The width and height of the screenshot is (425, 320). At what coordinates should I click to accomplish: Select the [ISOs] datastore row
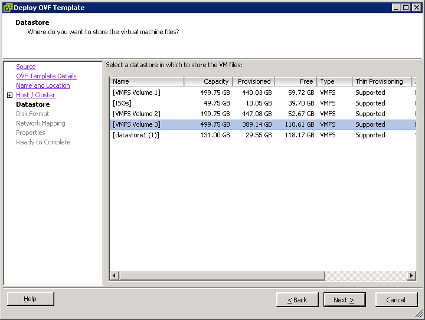pos(263,103)
